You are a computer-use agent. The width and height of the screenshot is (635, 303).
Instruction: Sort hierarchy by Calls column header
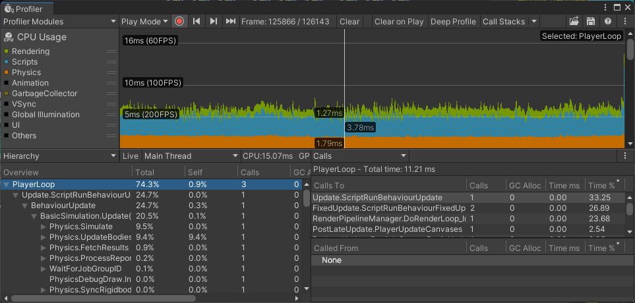pyautogui.click(x=264, y=173)
